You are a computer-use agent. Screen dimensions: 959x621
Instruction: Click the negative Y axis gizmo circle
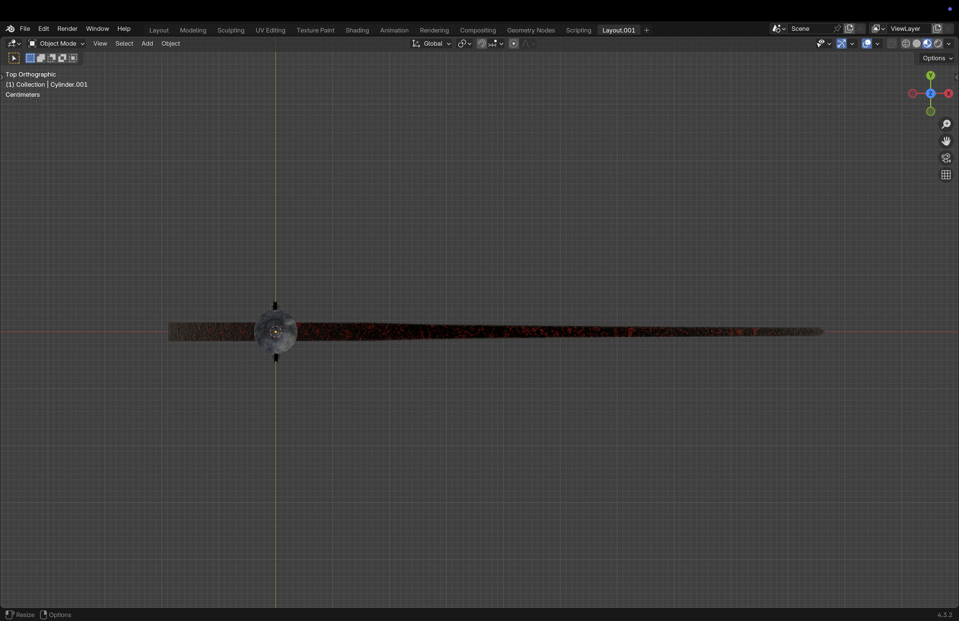tap(930, 112)
